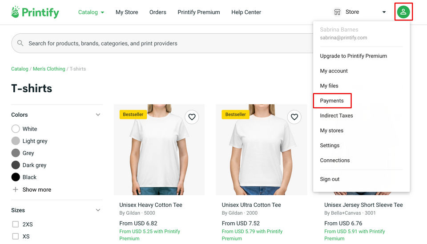Favorite the Unisex Ultra Cotton Tee
This screenshot has width=427, height=244.
pyautogui.click(x=294, y=117)
